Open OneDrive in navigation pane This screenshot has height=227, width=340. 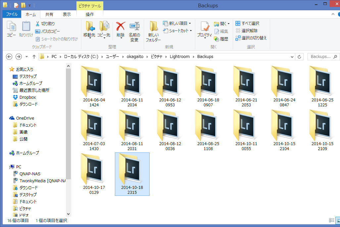coord(22,118)
